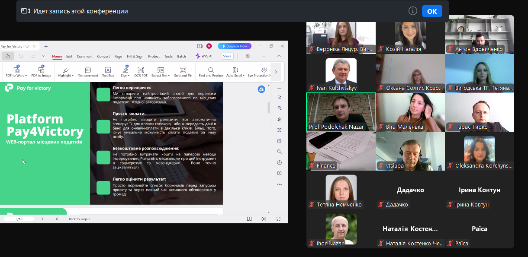Open the search icon in right sidebar
This screenshot has height=257, width=528.
tap(279, 152)
